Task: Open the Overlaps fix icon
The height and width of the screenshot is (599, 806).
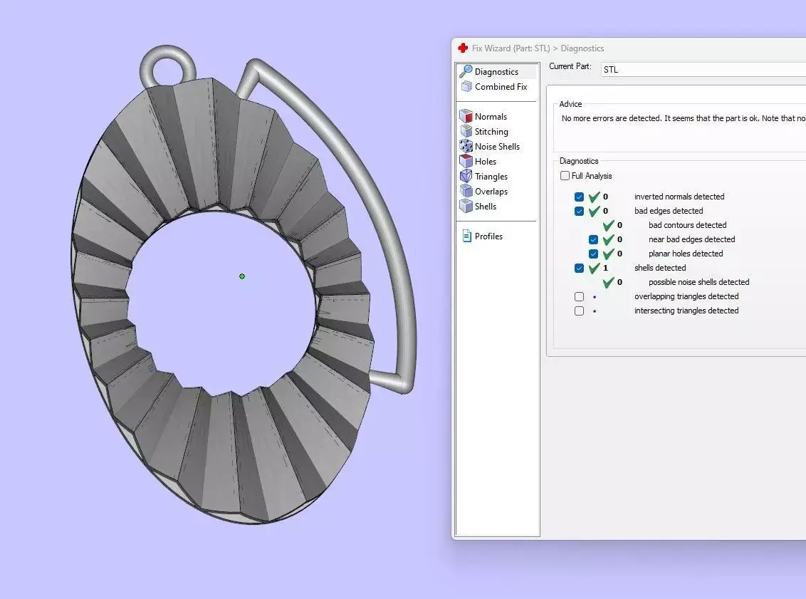Action: tap(466, 191)
